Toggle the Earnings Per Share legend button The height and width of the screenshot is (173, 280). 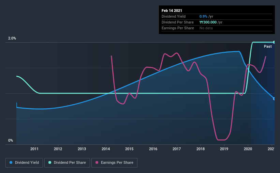[x=115, y=163]
